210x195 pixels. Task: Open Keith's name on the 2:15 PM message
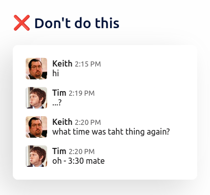62,63
